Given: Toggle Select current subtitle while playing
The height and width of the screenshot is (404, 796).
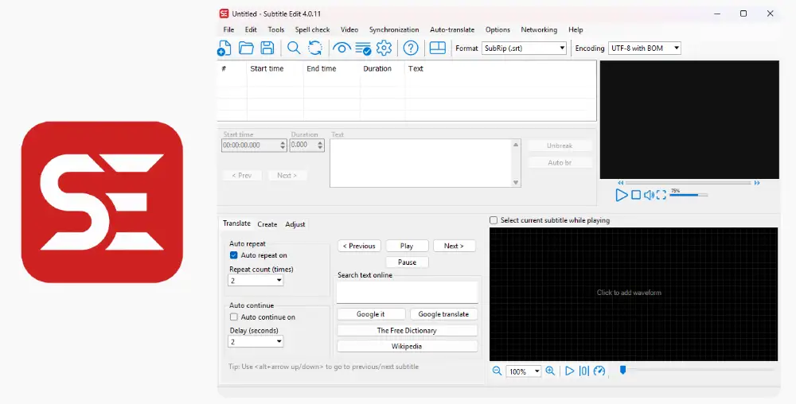Looking at the screenshot, I should (494, 220).
